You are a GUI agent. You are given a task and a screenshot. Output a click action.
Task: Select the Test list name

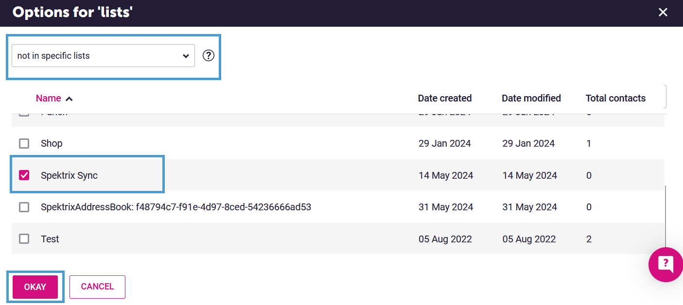pos(50,239)
